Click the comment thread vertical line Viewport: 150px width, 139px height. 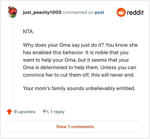tap(12, 61)
